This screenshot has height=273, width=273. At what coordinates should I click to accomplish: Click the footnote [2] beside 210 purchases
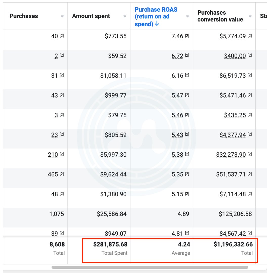62,154
